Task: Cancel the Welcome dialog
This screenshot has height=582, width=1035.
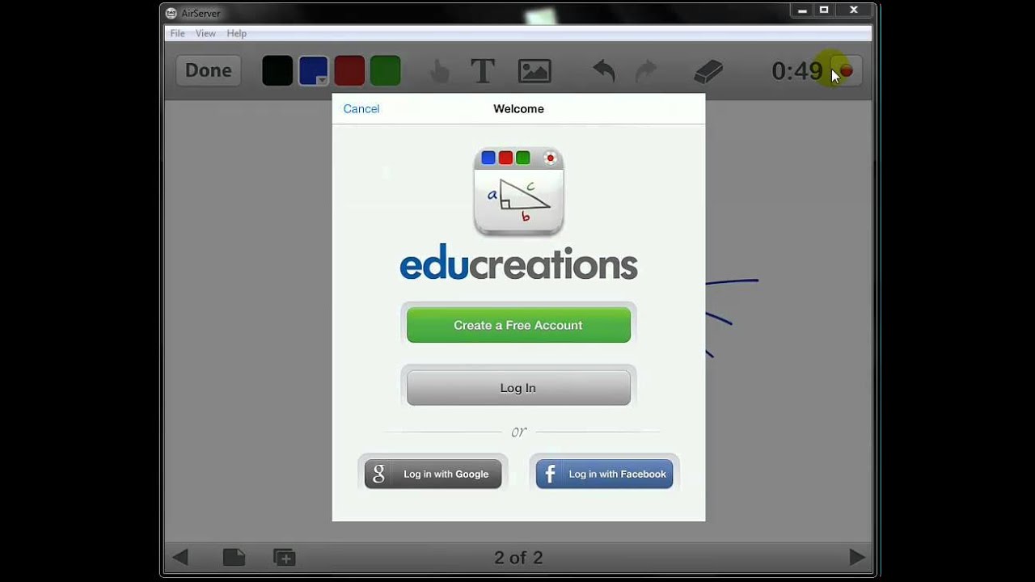Action: pyautogui.click(x=361, y=109)
